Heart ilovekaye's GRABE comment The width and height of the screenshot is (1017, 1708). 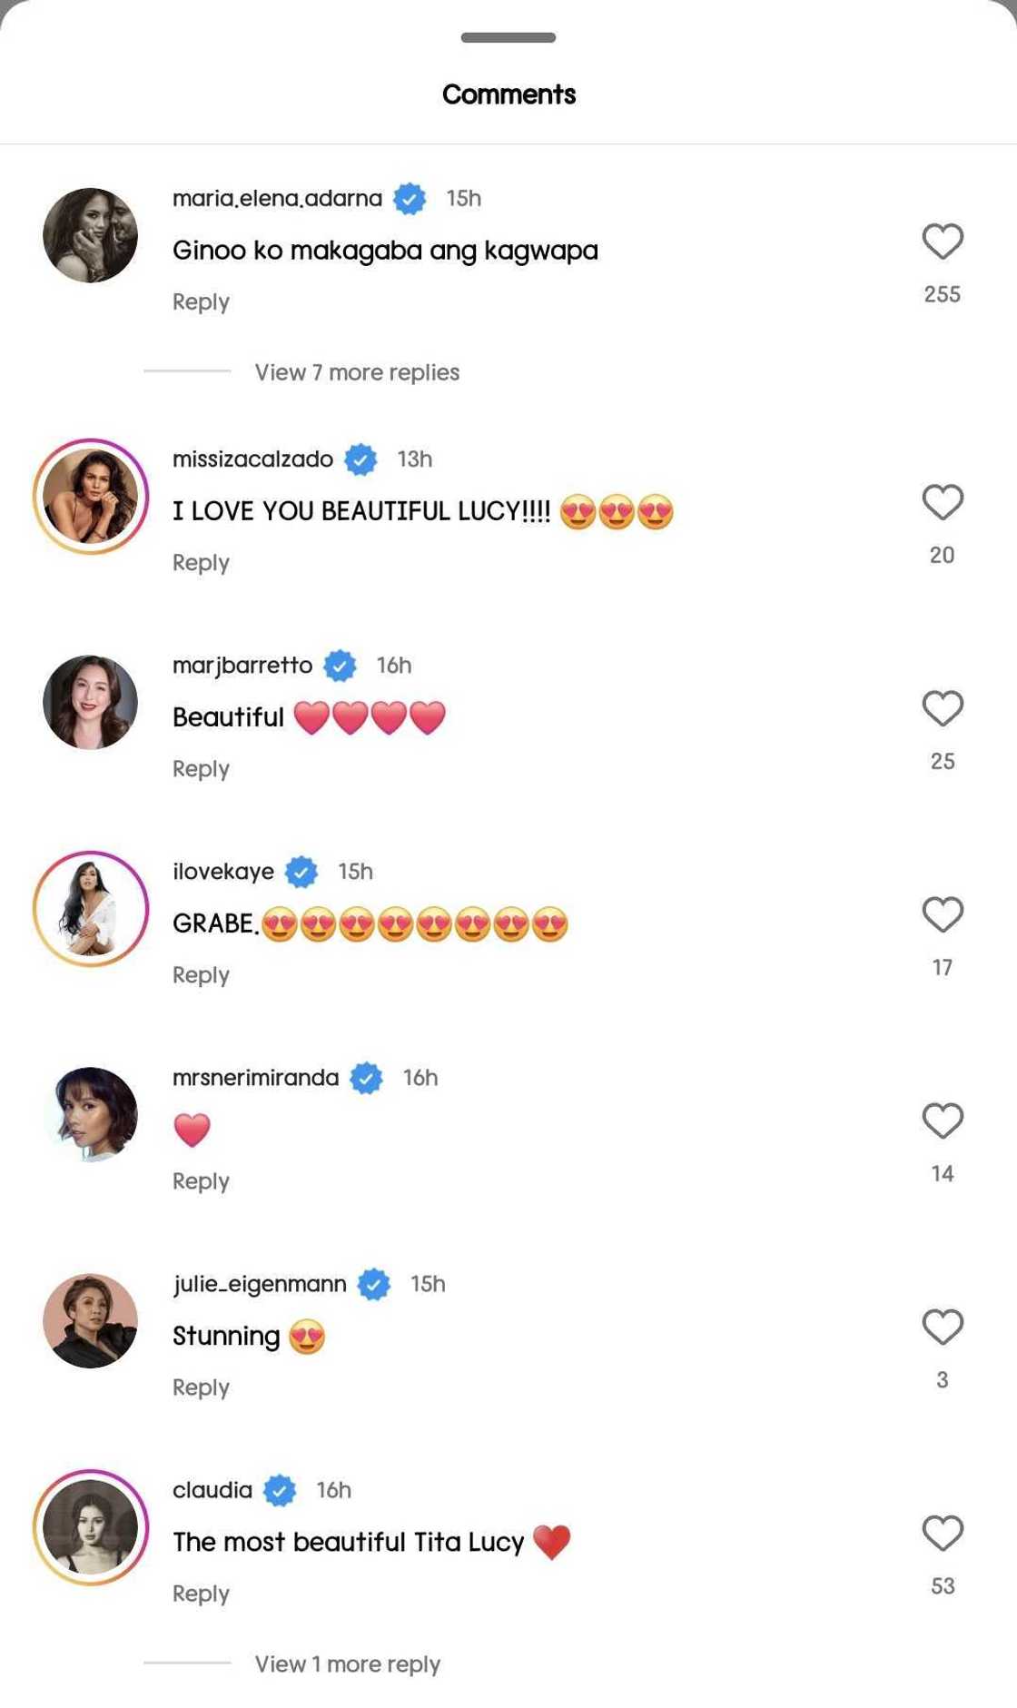coord(942,914)
